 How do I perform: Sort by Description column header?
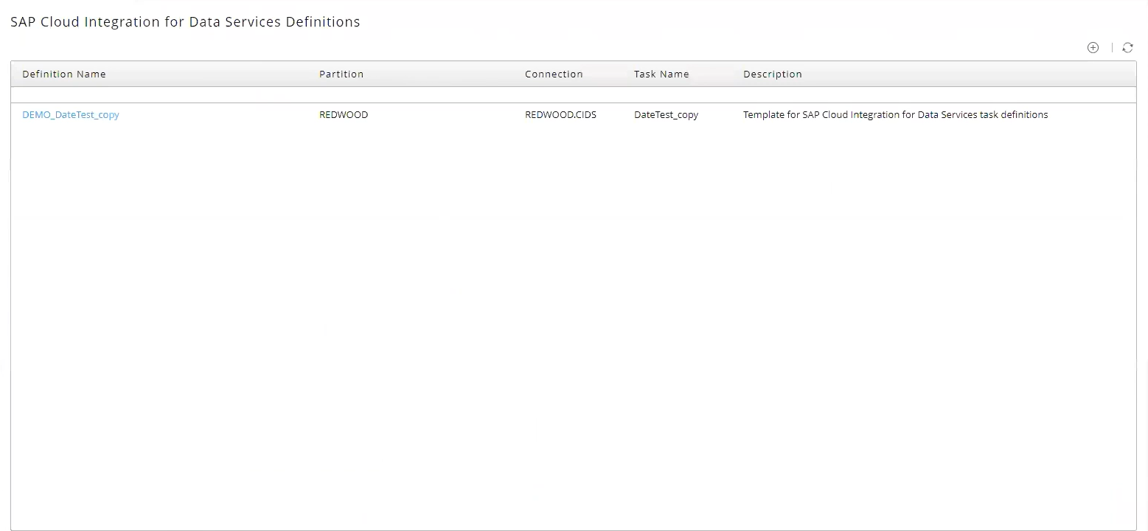[773, 74]
